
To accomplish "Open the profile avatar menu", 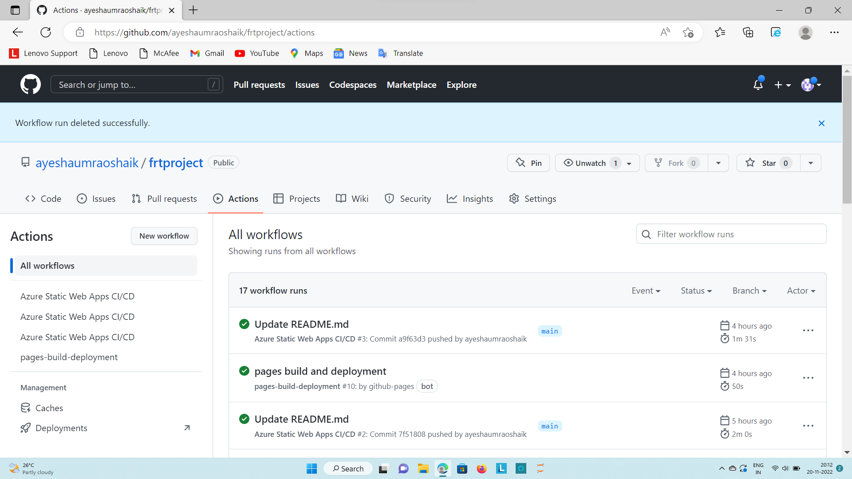I will pos(808,84).
